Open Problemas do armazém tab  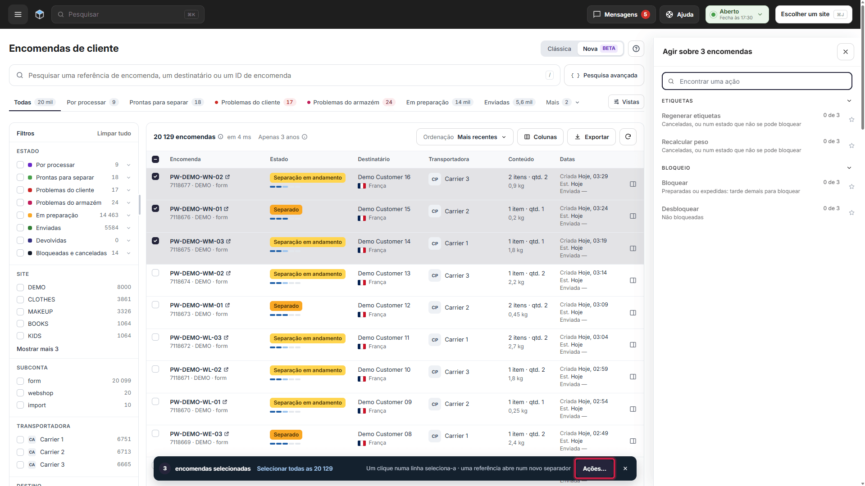(351, 102)
